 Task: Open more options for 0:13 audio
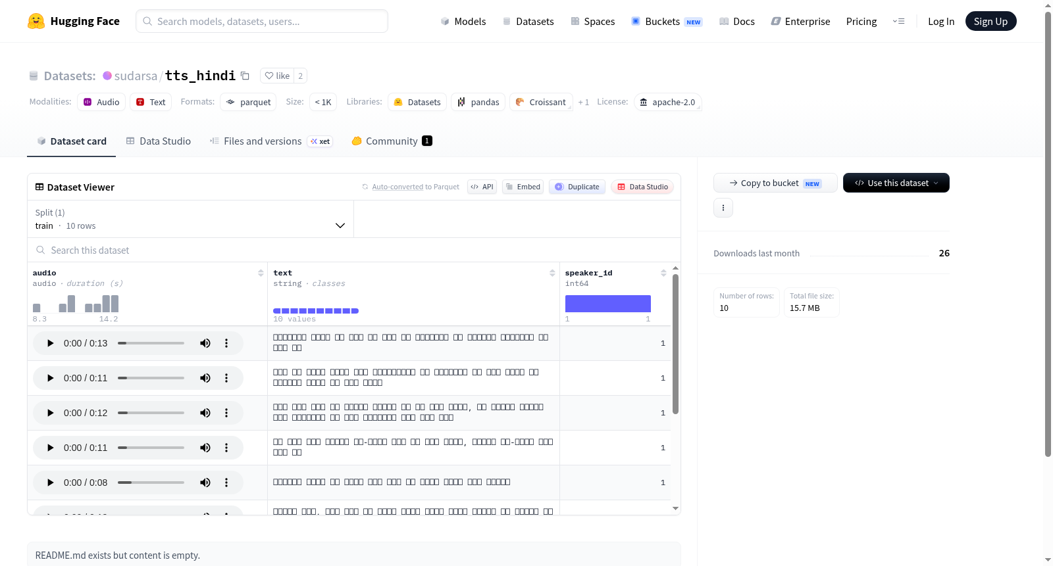coord(226,343)
